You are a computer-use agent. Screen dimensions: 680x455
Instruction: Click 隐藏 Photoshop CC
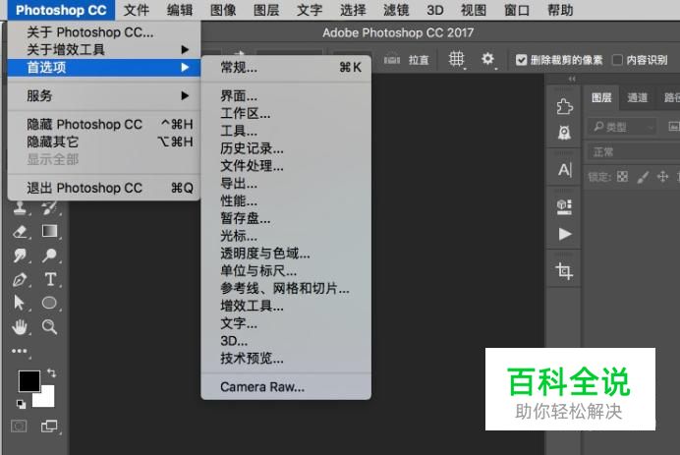point(103,125)
